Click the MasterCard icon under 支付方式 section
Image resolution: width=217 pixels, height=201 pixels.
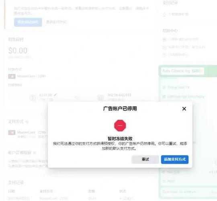[x=12, y=133]
